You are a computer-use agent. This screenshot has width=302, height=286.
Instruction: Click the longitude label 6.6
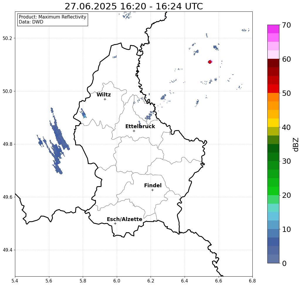pyautogui.click(x=219, y=281)
